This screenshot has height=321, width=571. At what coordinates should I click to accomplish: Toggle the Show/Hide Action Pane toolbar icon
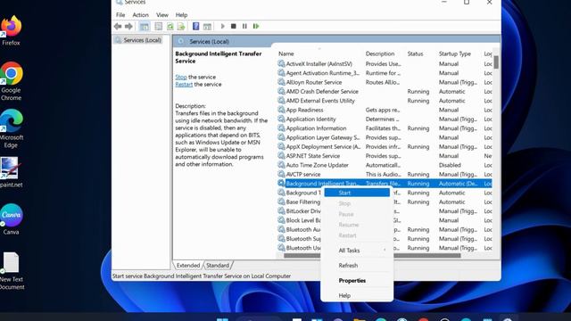[x=207, y=26]
